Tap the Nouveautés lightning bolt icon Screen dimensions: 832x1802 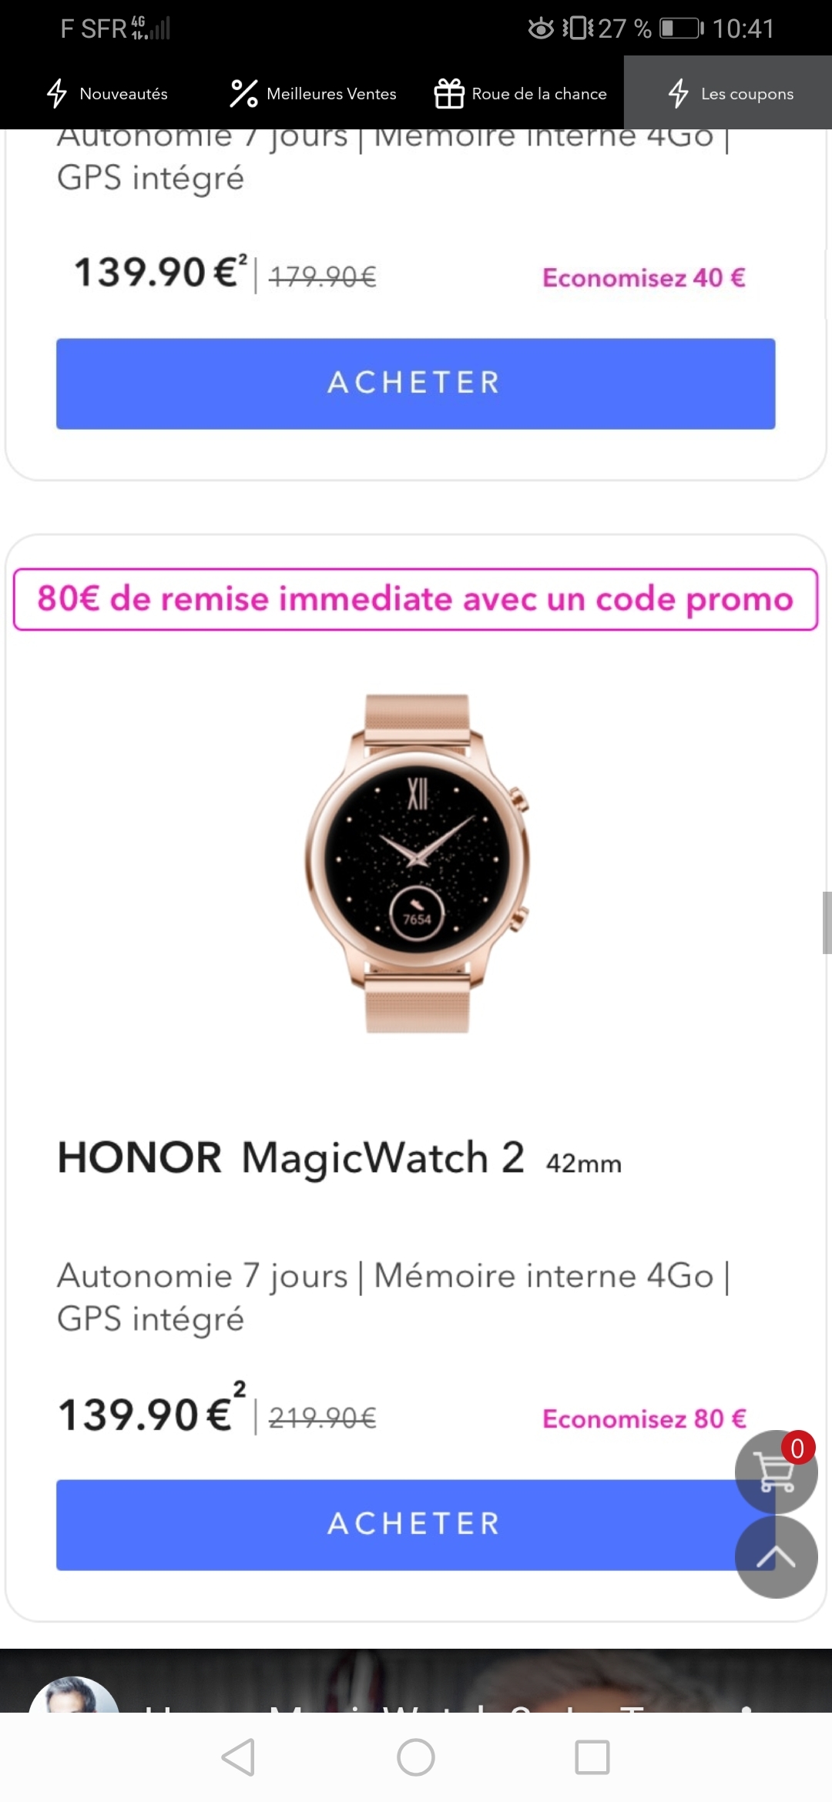point(57,93)
